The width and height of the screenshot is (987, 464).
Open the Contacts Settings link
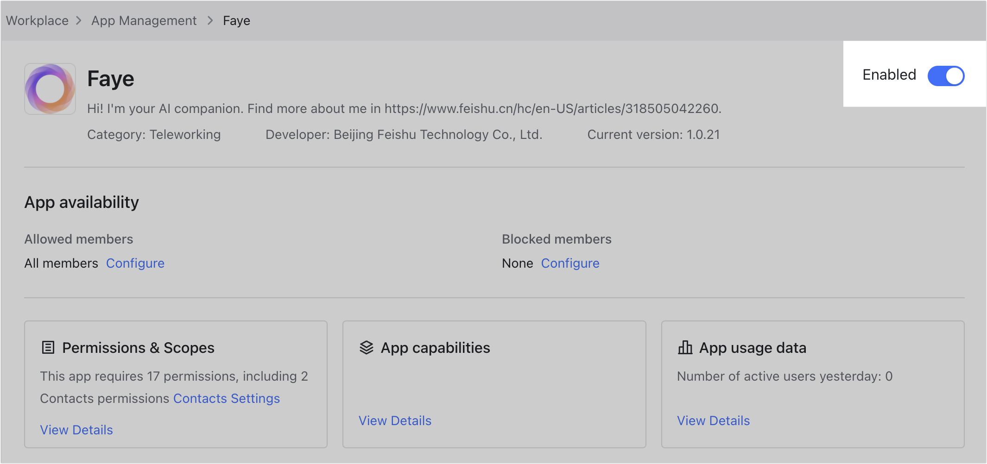[x=226, y=398]
